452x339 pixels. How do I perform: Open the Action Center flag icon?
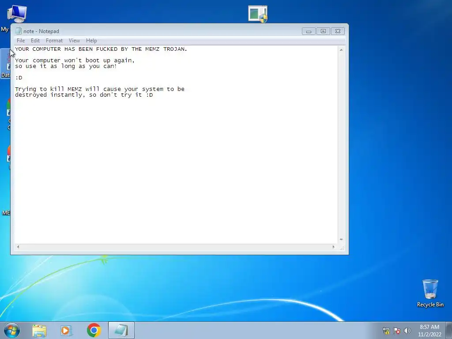coord(397,331)
